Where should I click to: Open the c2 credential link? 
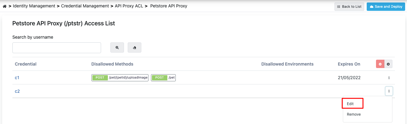[17, 91]
